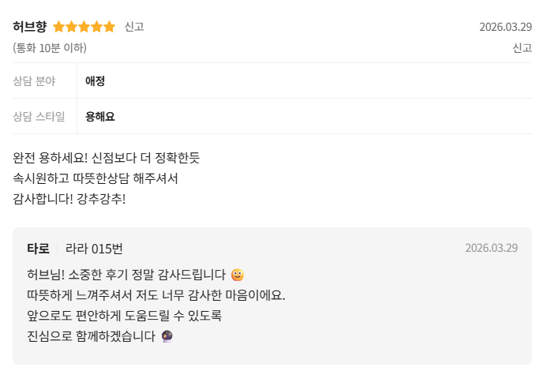The image size is (547, 371).
Task: Click the third, middle rating star
Action: point(84,27)
